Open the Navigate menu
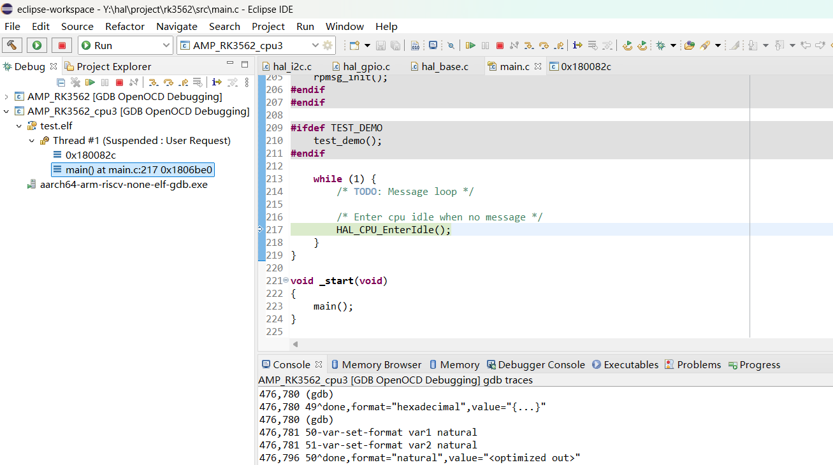Viewport: 833px width, 465px height. pyautogui.click(x=177, y=26)
